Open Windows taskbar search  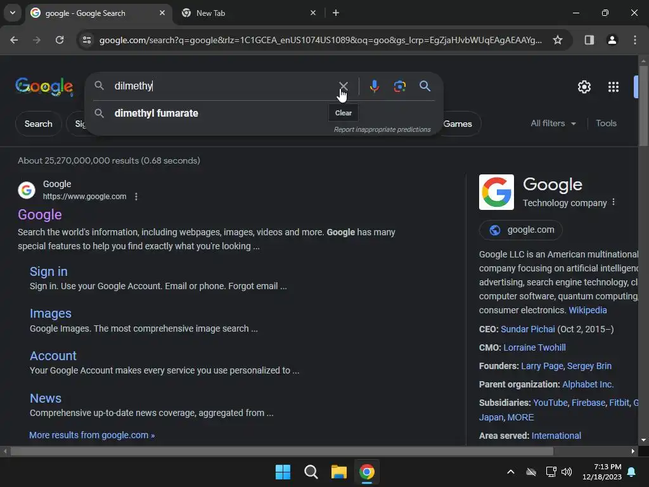tap(311, 472)
